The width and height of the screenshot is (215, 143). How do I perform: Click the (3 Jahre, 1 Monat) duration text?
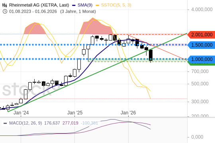(78, 12)
